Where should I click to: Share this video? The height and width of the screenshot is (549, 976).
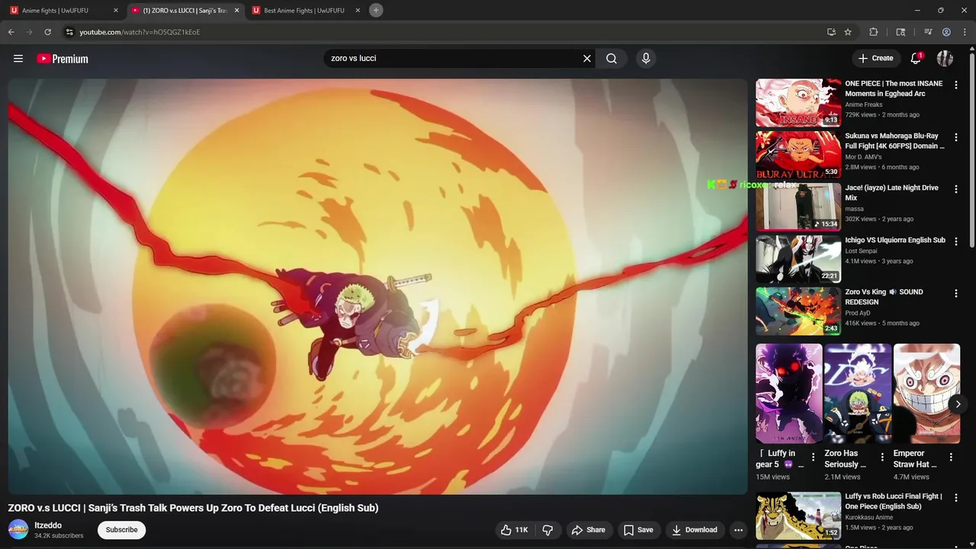tap(588, 530)
